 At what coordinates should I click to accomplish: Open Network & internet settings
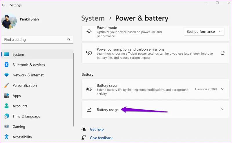37,75
